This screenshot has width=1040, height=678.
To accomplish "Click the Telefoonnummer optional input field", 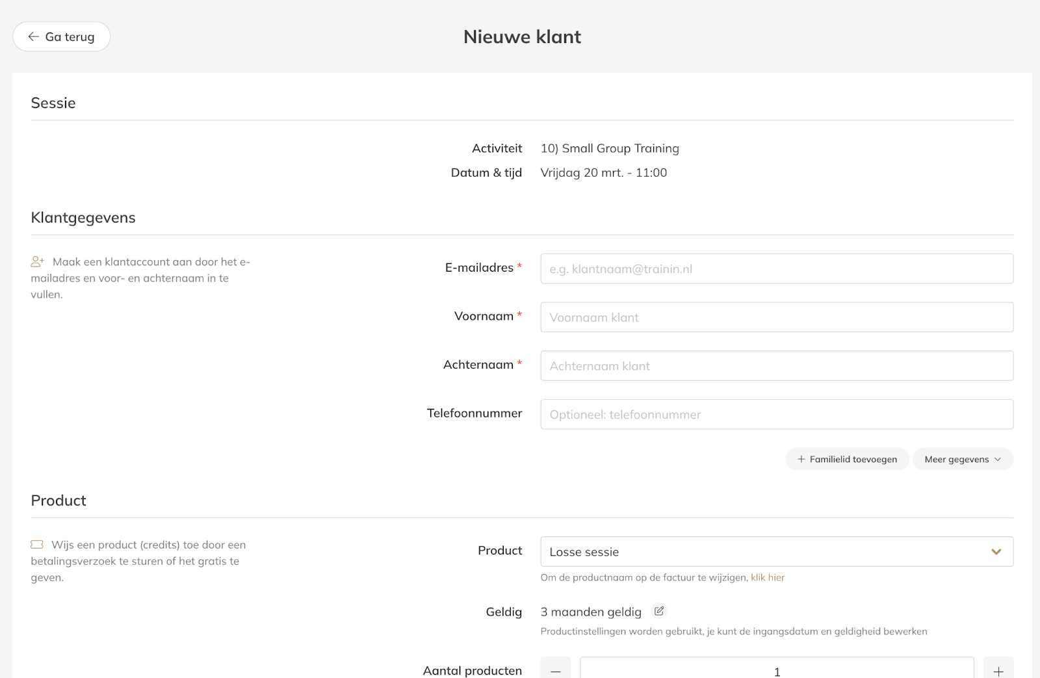I will [777, 415].
